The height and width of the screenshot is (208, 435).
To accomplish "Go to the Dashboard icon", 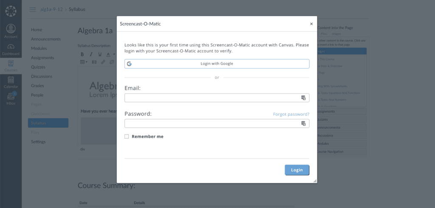I will click(11, 47).
